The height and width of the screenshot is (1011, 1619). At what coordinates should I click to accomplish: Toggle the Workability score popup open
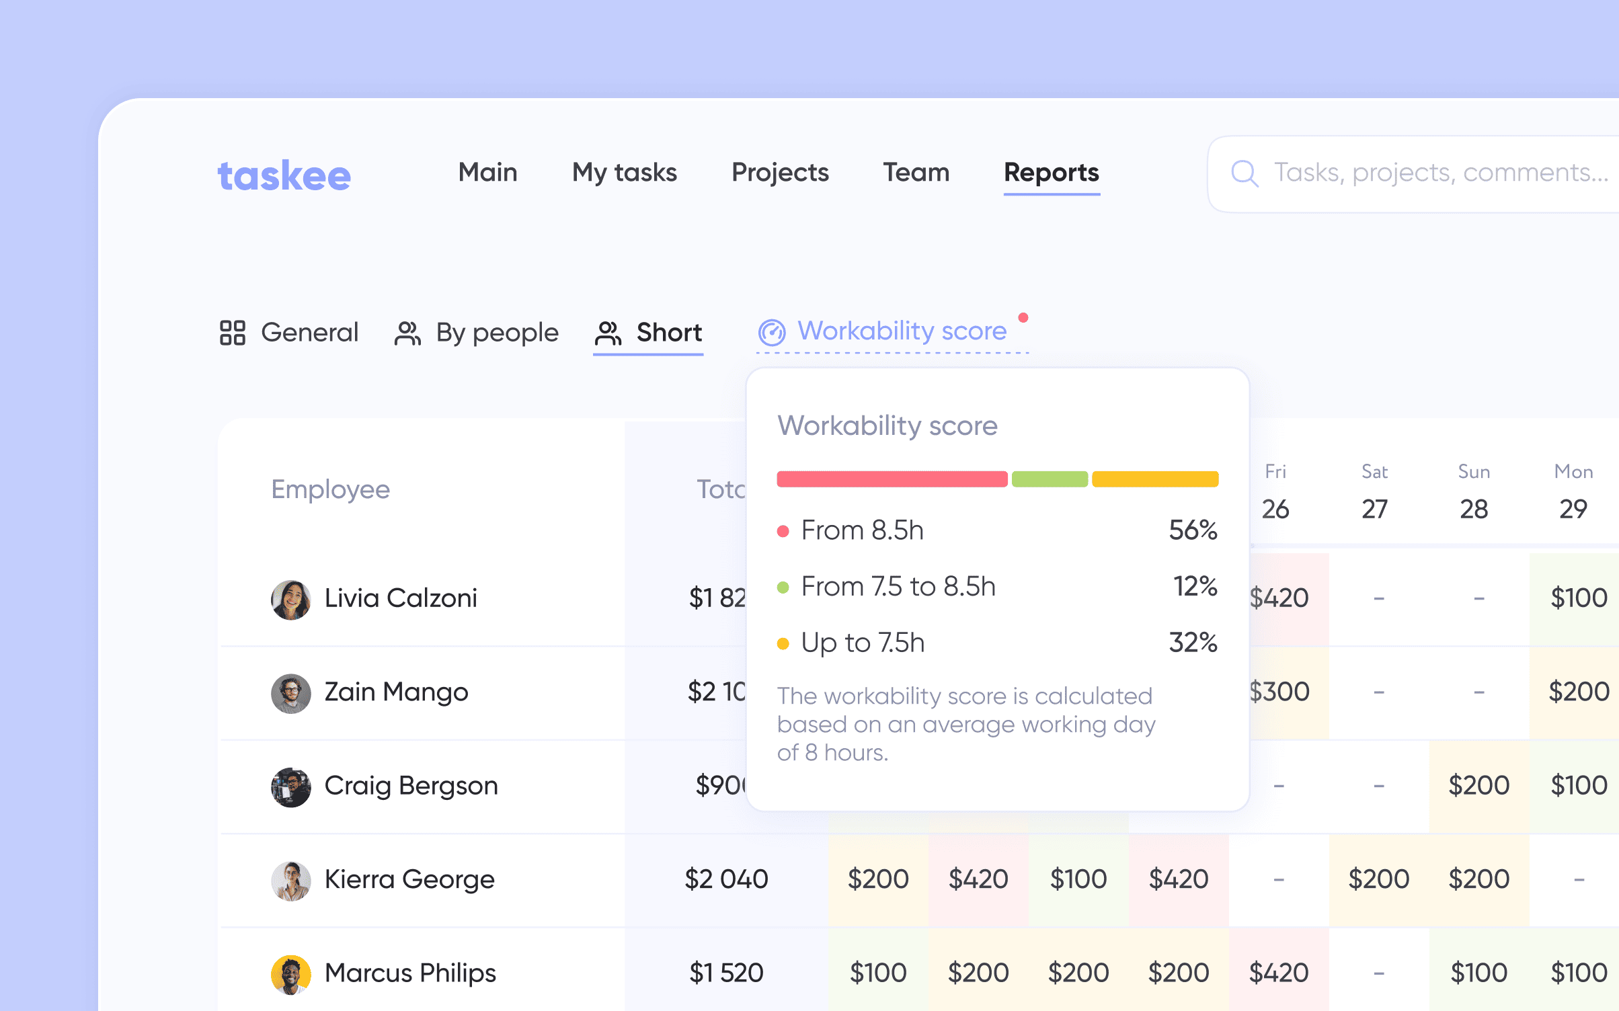[x=900, y=330]
